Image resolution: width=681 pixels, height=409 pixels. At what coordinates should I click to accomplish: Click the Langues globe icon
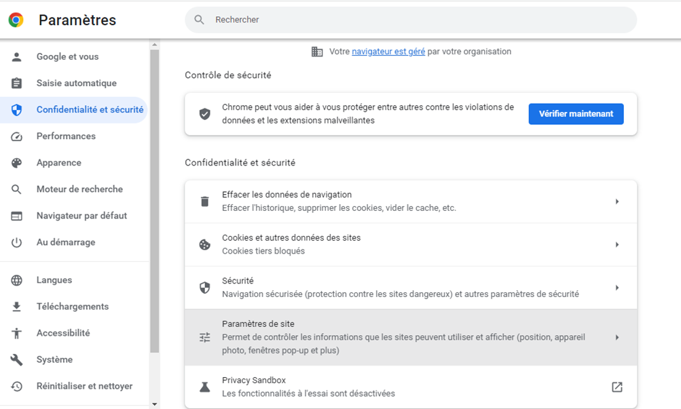click(x=17, y=280)
